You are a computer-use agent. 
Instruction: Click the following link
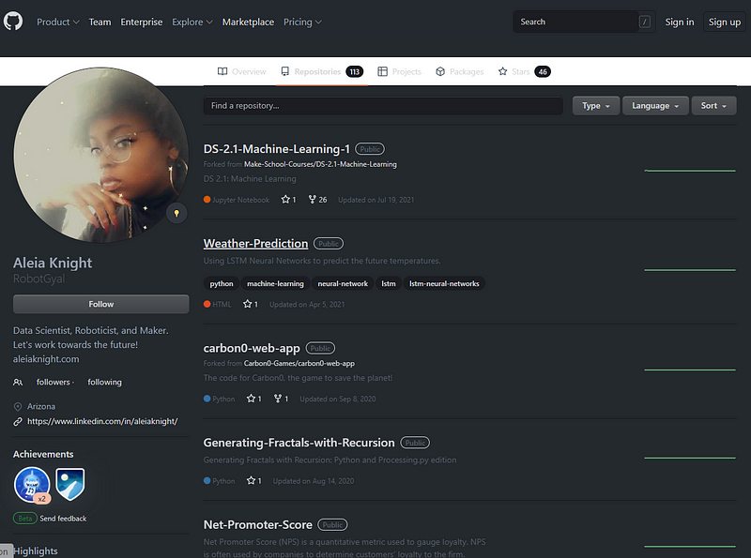[x=104, y=382]
